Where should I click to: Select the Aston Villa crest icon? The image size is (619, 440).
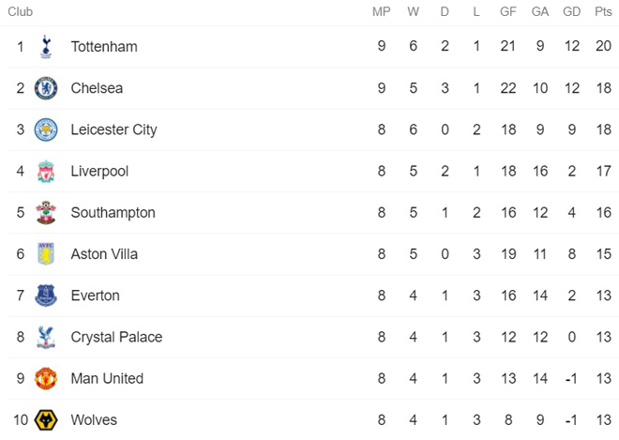(x=45, y=254)
